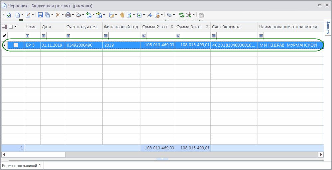
Task: Click the pin icon in toolbar
Action: coord(150,15)
